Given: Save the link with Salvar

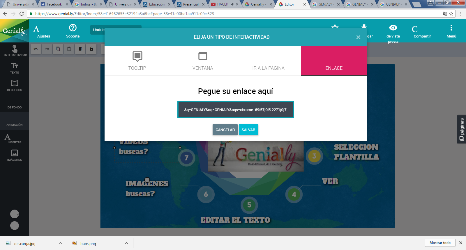Looking at the screenshot, I should click(x=248, y=130).
